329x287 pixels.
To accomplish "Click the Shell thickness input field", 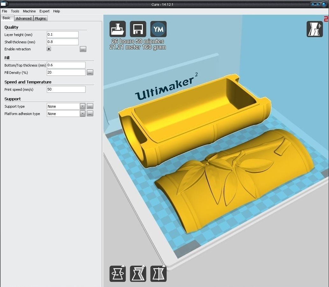I will (63, 42).
